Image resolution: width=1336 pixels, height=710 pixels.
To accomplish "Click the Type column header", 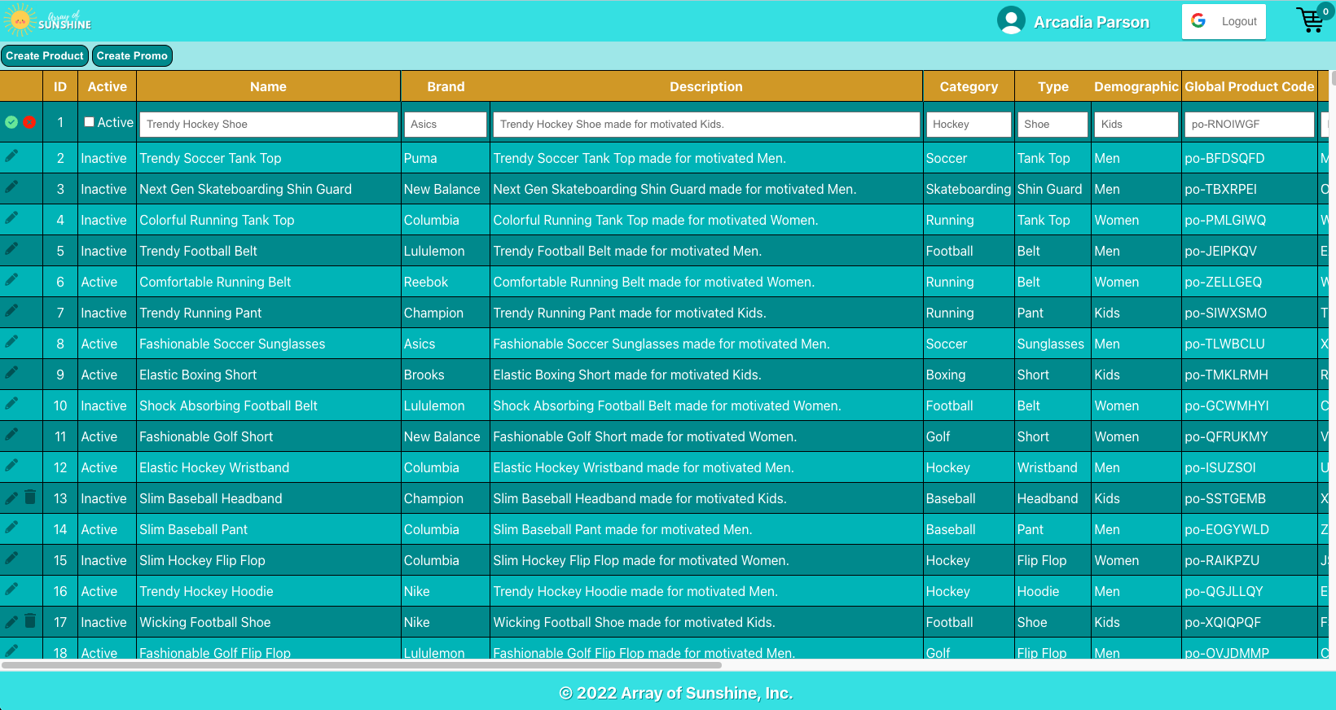I will pos(1053,86).
